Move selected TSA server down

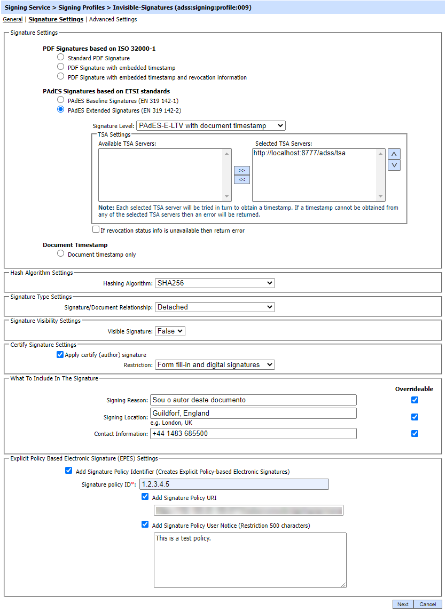click(x=394, y=165)
